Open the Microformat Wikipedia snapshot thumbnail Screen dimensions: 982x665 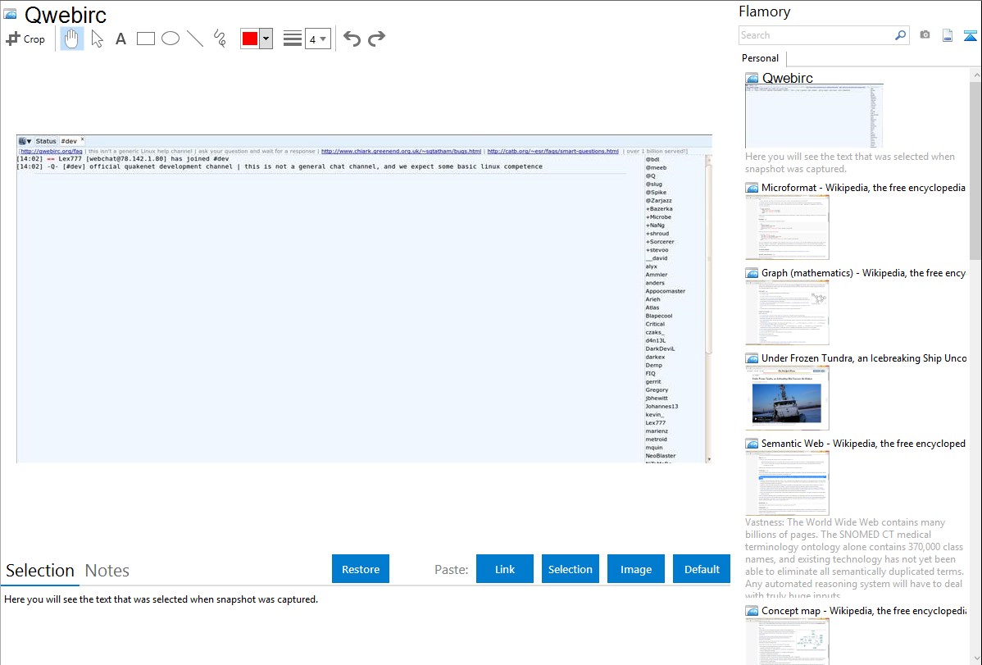(x=787, y=227)
